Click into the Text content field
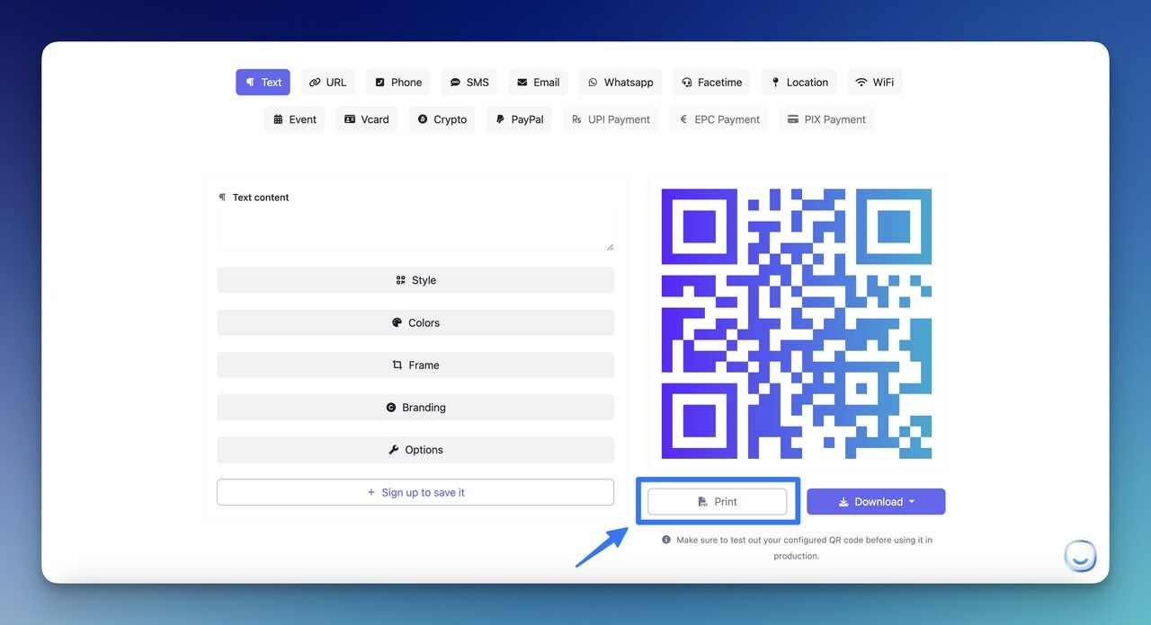 click(415, 230)
